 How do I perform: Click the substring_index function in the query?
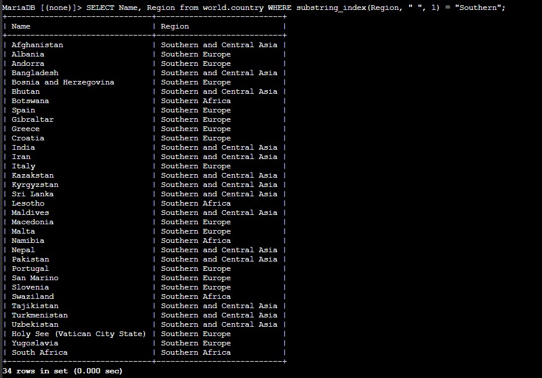(333, 8)
